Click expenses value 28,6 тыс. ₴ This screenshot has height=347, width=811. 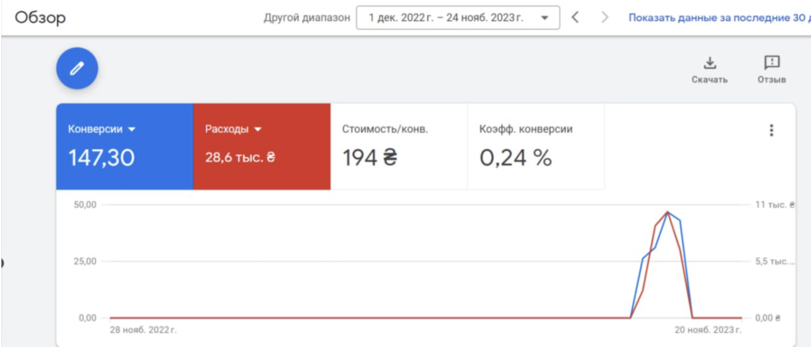[x=240, y=157]
